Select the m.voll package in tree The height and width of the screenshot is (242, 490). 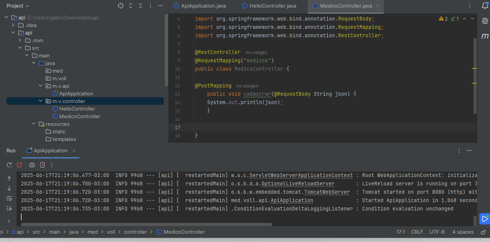tap(56, 78)
